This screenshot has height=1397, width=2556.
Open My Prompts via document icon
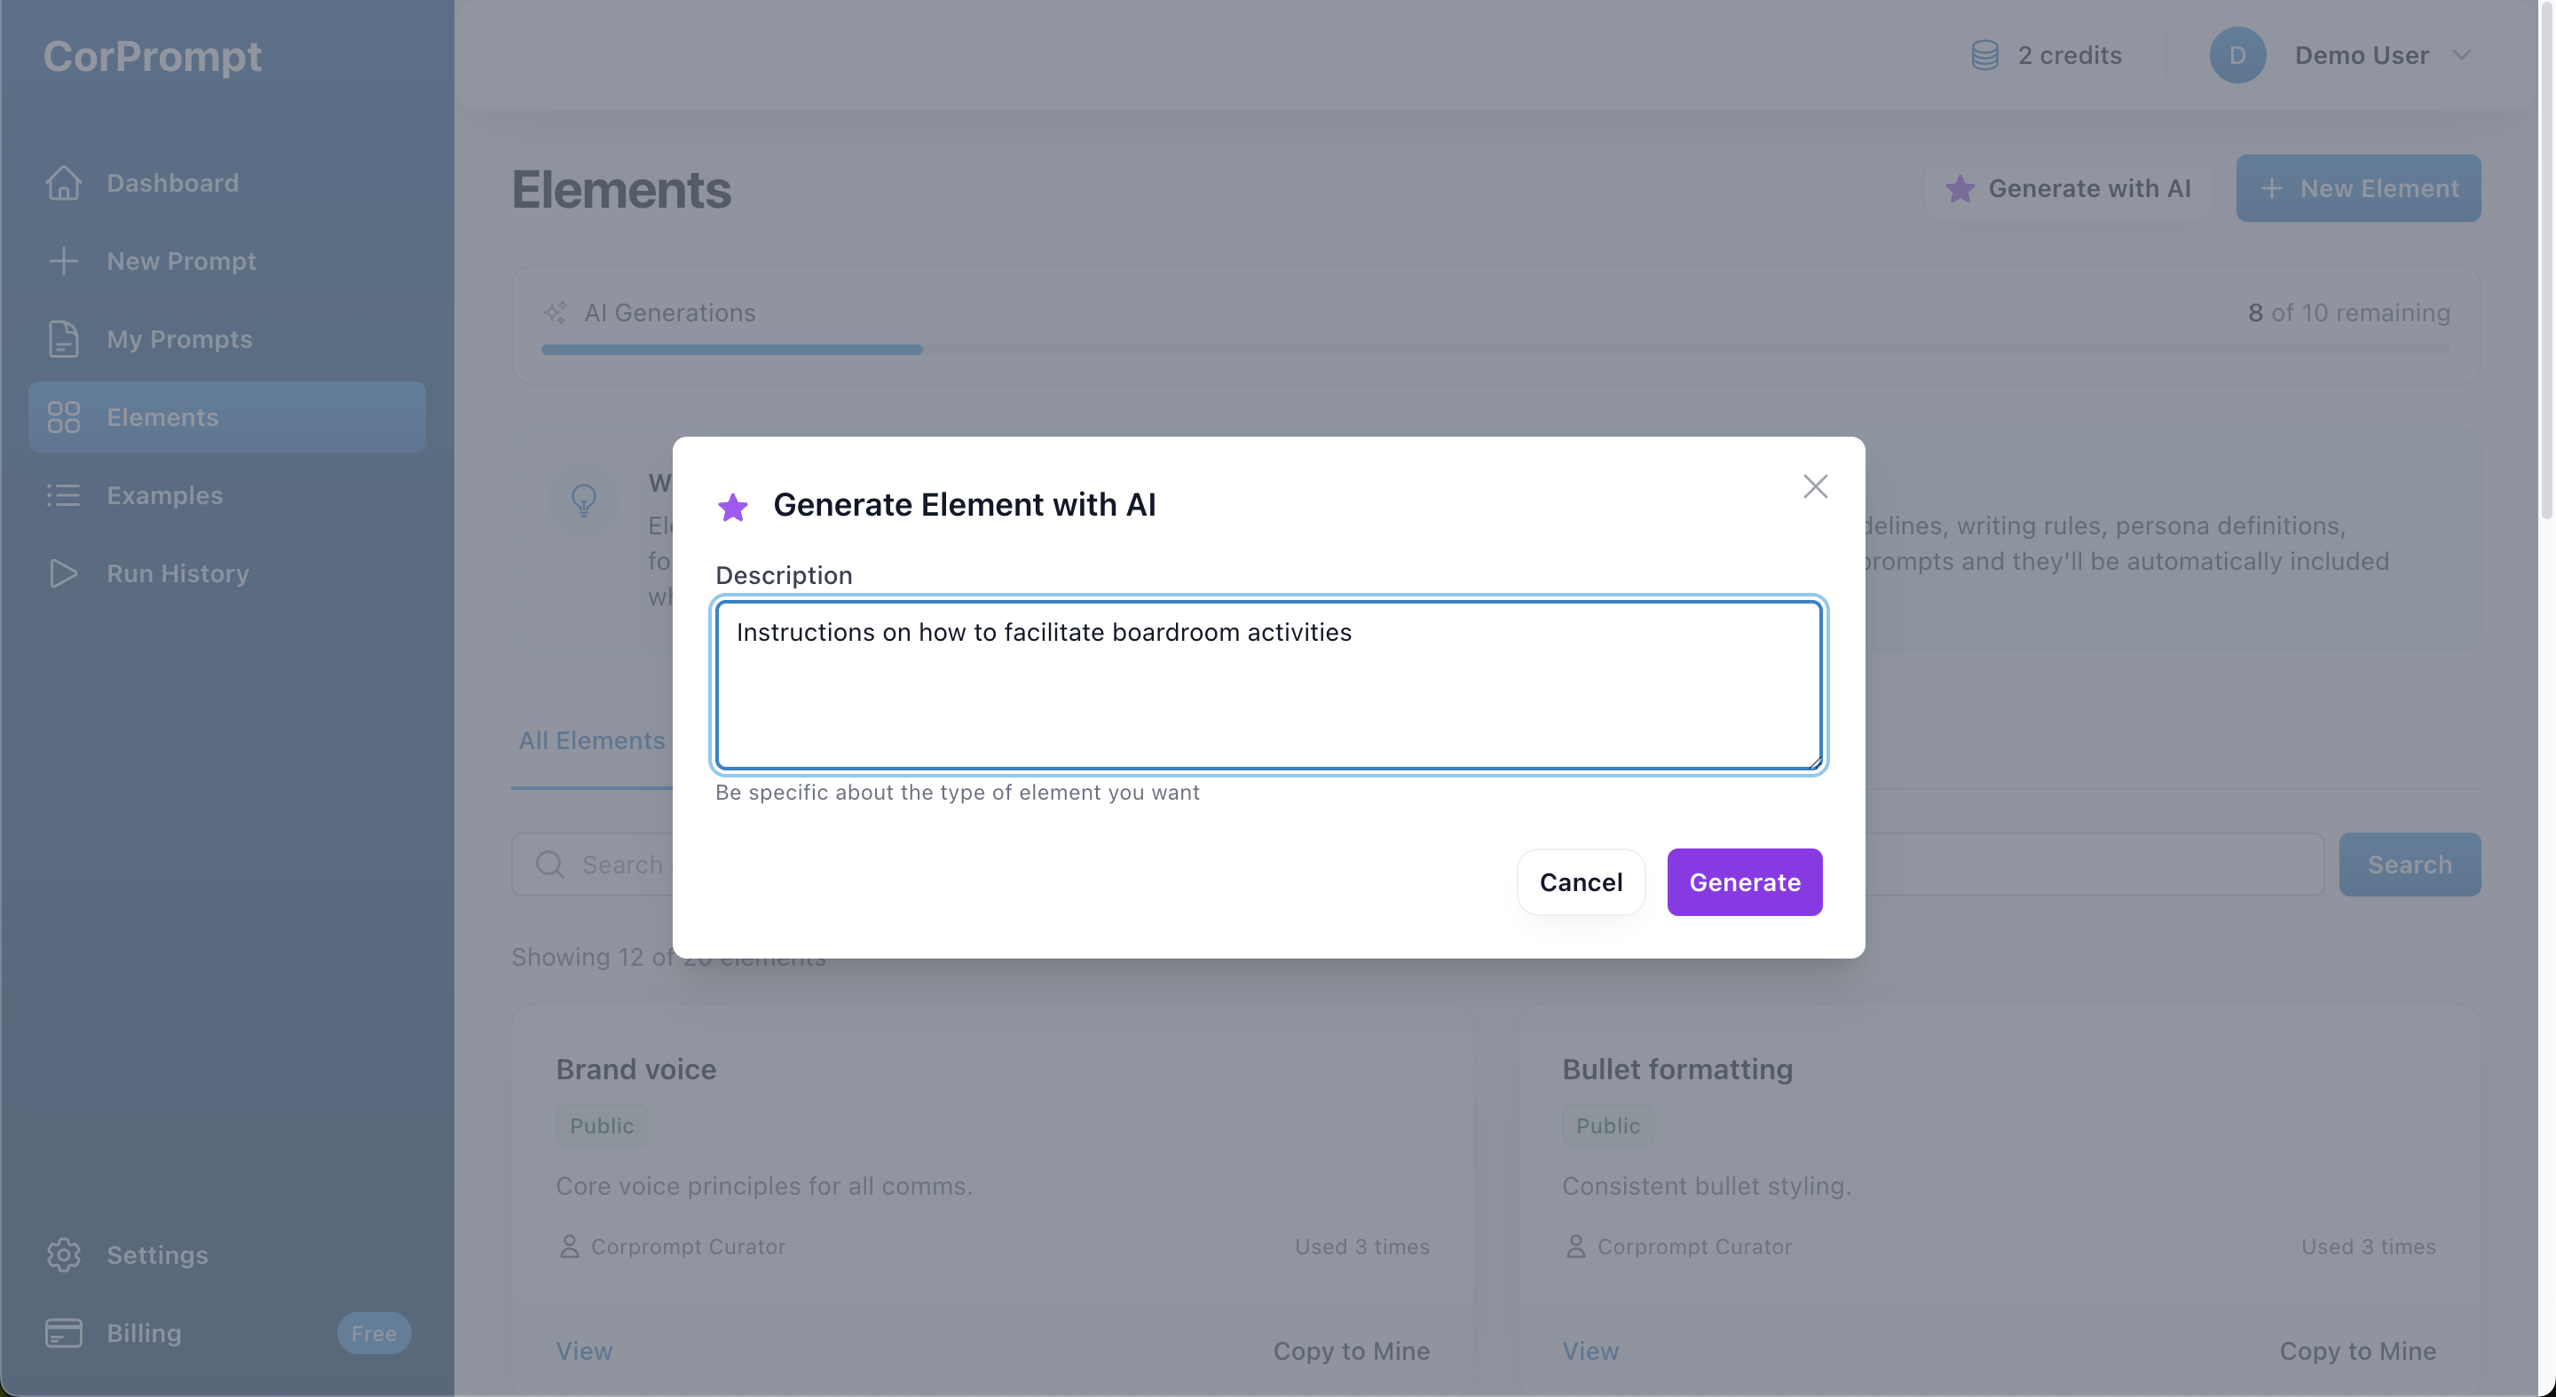click(x=64, y=339)
